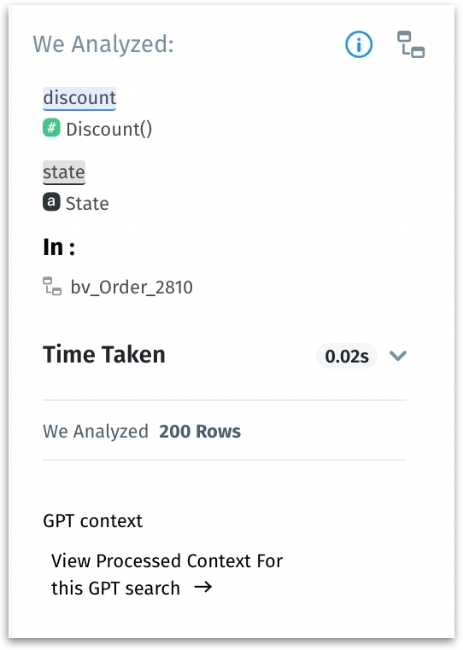This screenshot has width=463, height=650.
Task: Click the GPT context label
Action: [x=92, y=521]
